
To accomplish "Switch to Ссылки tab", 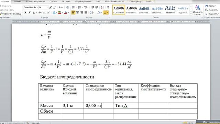I will coord(53,1).
